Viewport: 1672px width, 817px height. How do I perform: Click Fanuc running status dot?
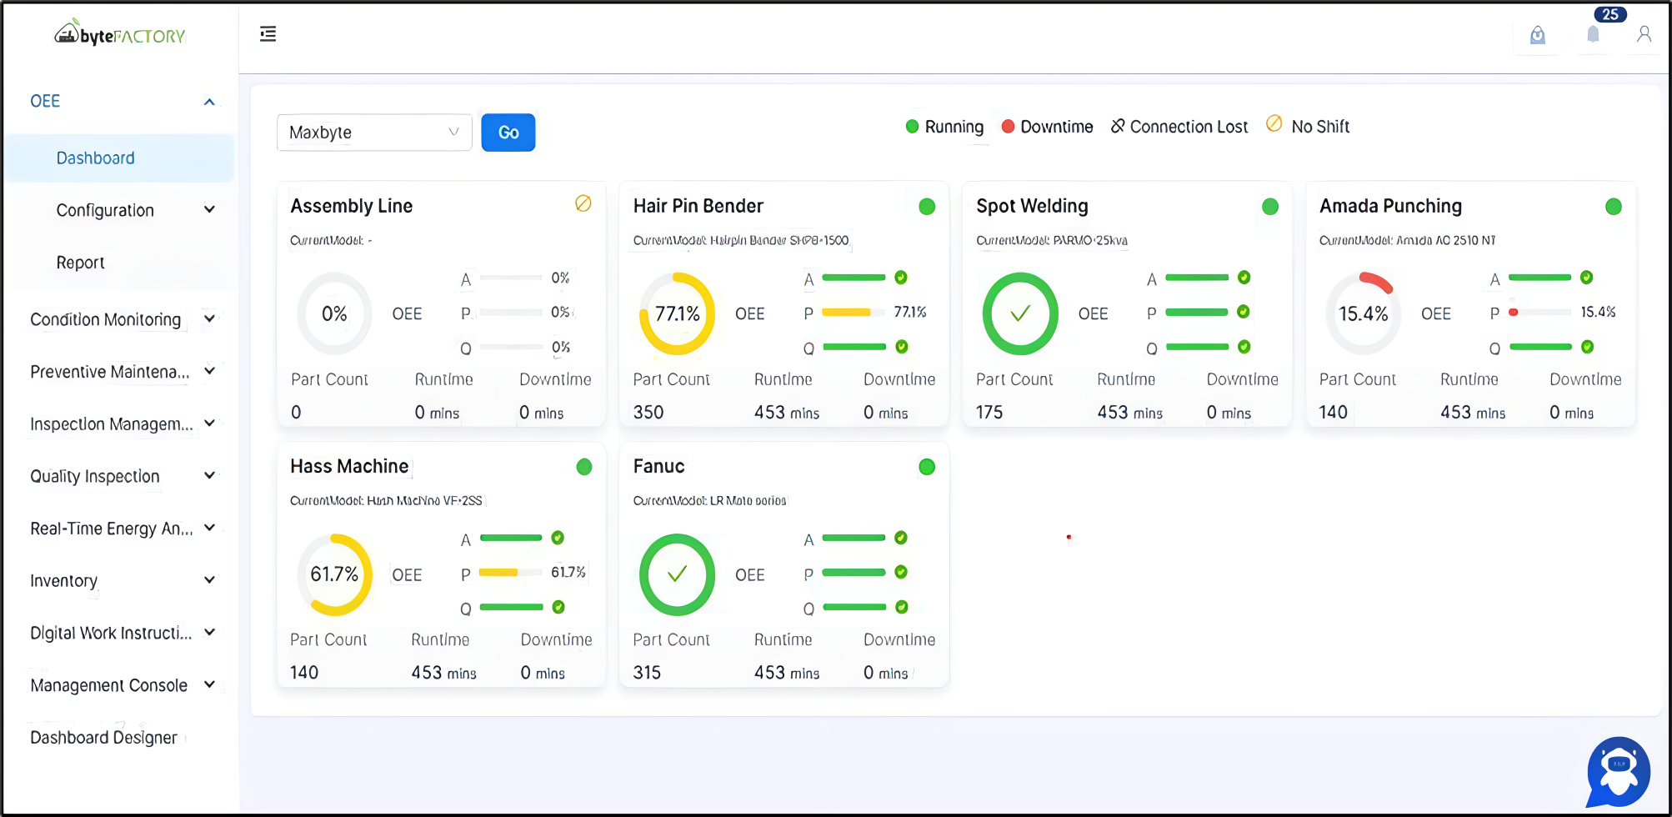coord(927,467)
